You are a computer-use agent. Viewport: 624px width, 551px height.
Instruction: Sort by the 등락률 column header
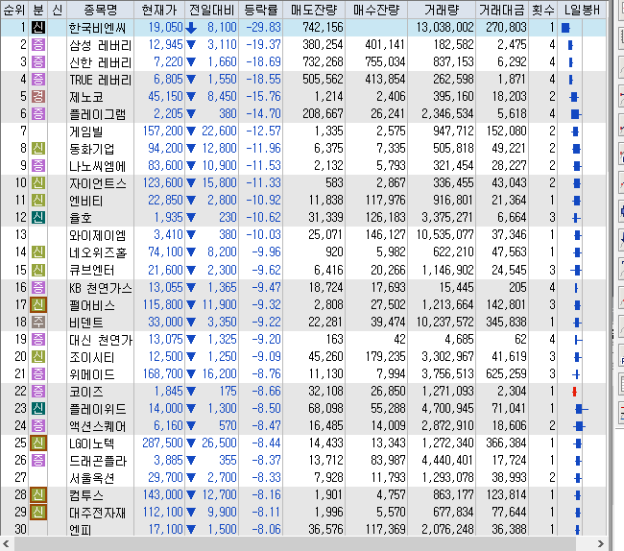pos(261,10)
